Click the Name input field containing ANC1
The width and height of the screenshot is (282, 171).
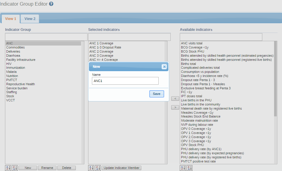125,81
